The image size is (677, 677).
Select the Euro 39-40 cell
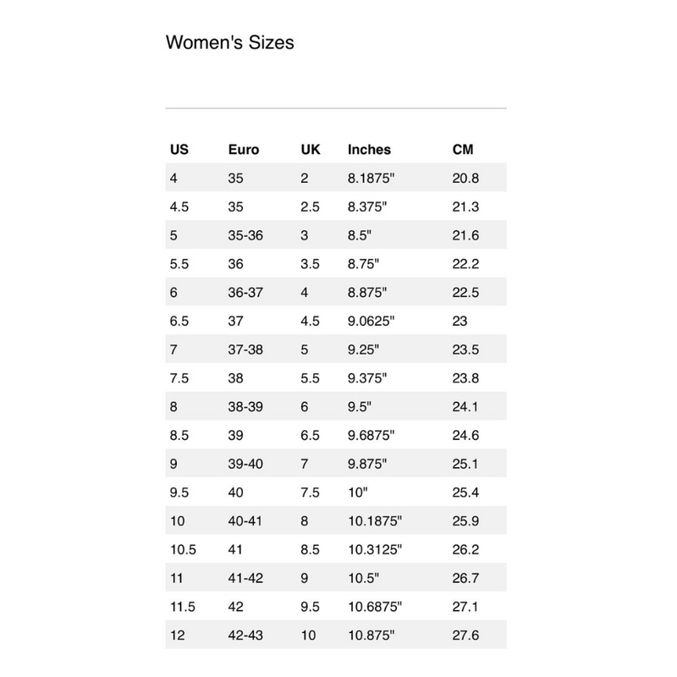pyautogui.click(x=245, y=465)
